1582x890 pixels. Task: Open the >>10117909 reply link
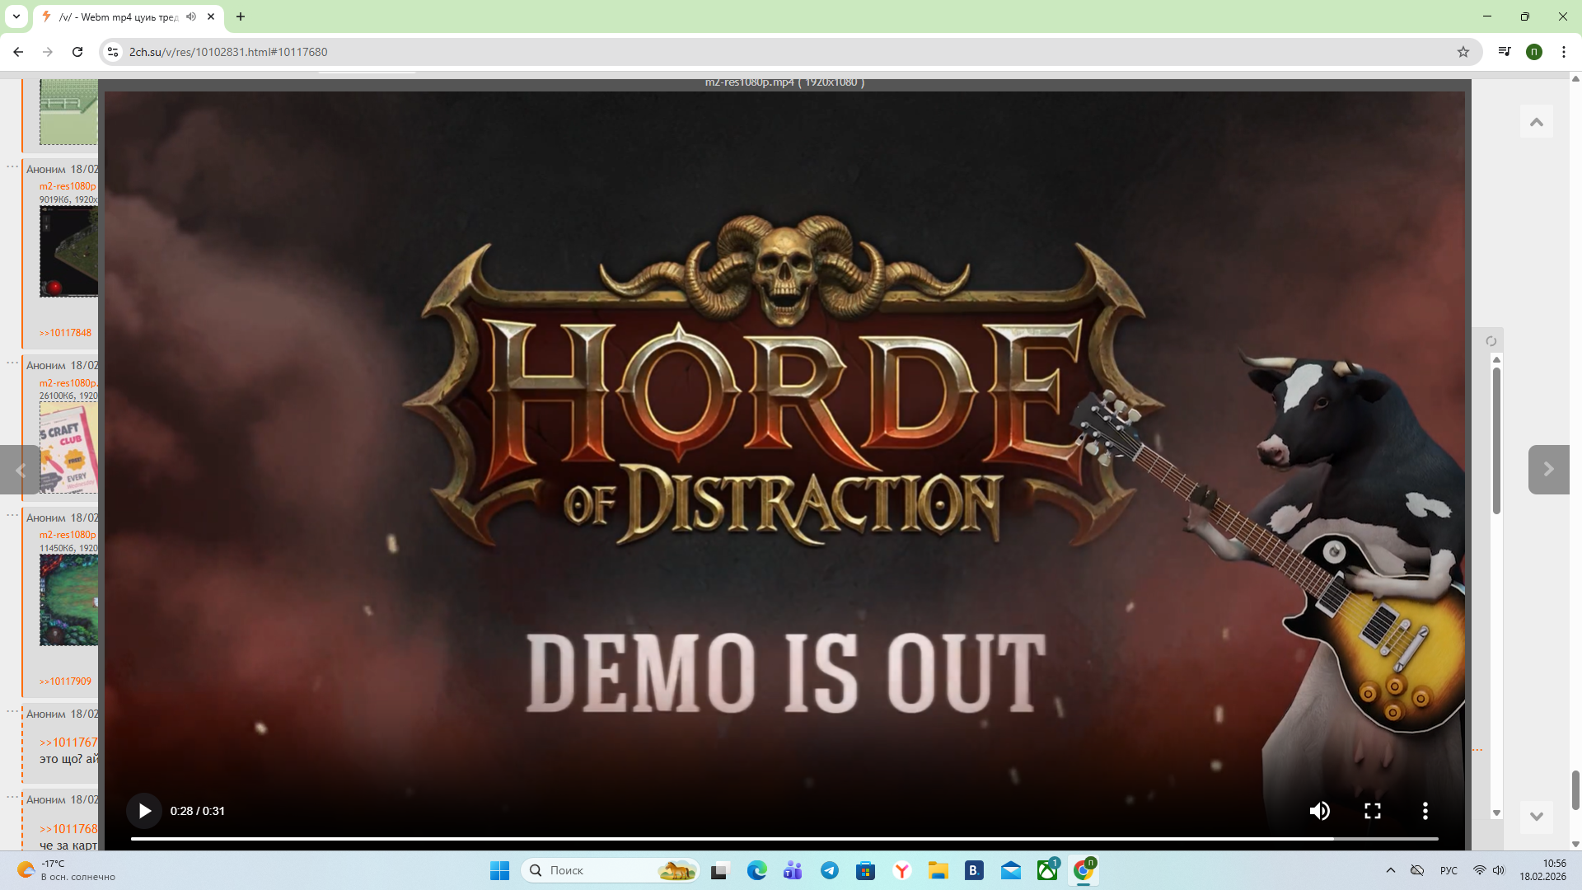point(66,682)
